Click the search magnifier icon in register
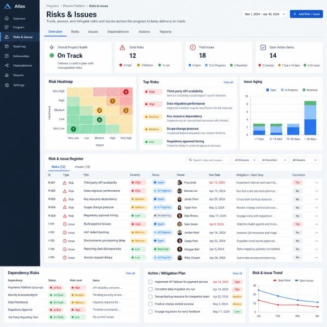327x327 pixels. tap(190, 160)
